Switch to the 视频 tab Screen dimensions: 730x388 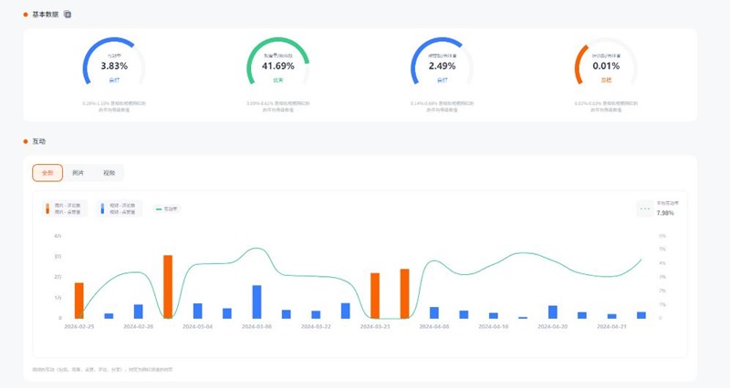click(x=109, y=172)
